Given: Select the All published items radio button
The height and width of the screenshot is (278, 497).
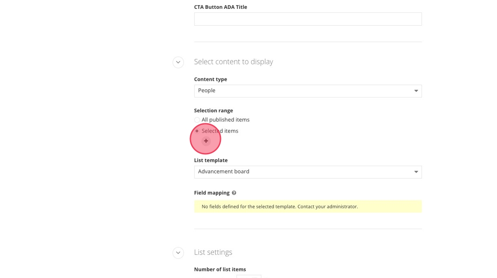Looking at the screenshot, I should tap(197, 120).
